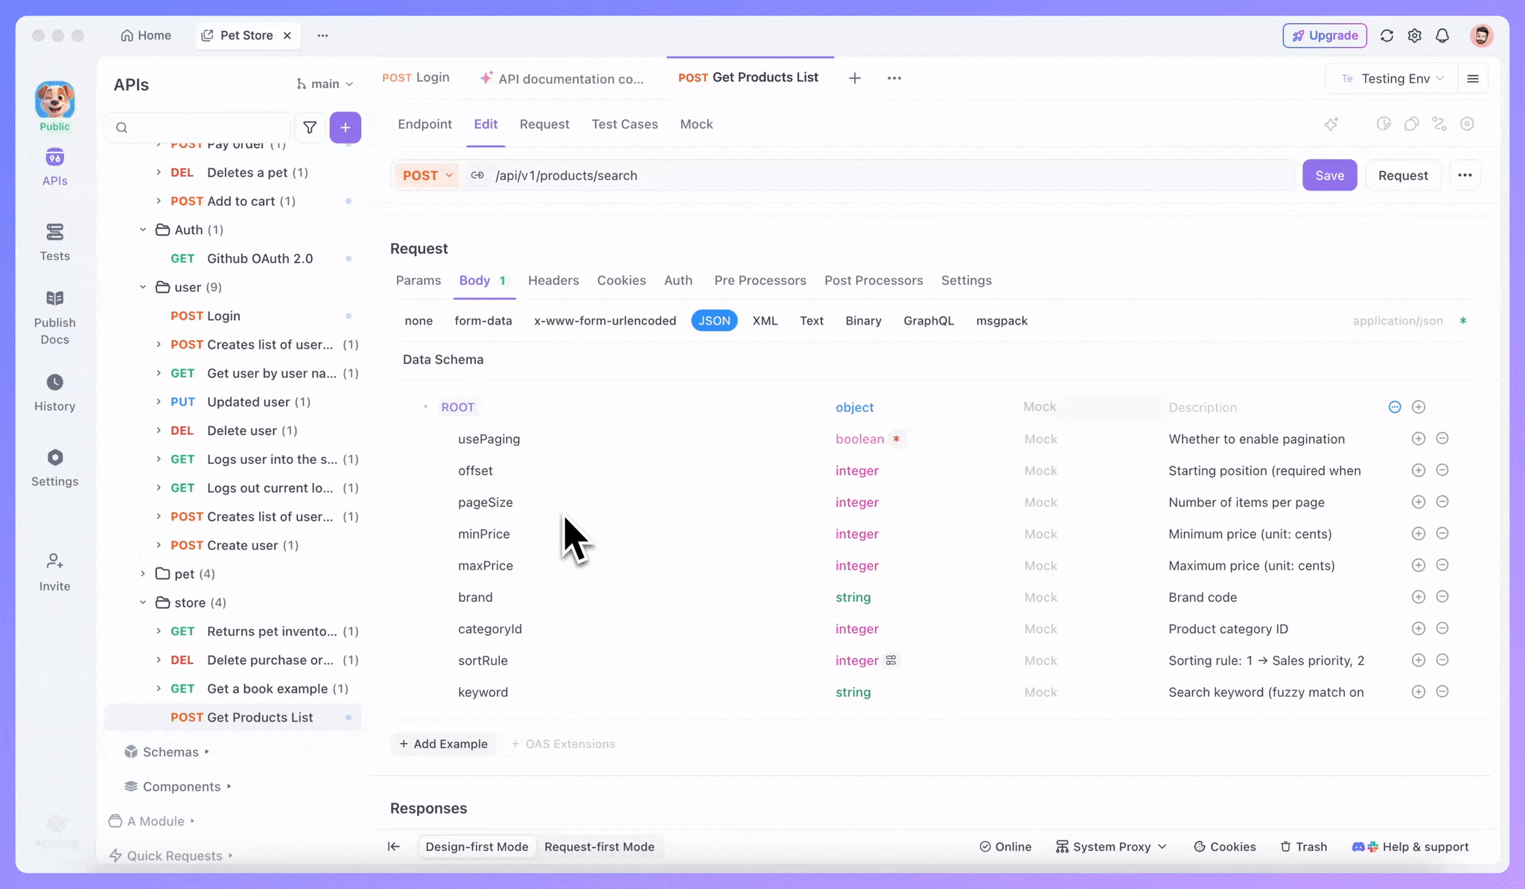Switch body type to x-www-form-urlencoded
The image size is (1525, 889).
(605, 320)
